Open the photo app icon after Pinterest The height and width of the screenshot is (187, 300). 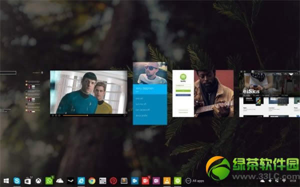pos(124,181)
